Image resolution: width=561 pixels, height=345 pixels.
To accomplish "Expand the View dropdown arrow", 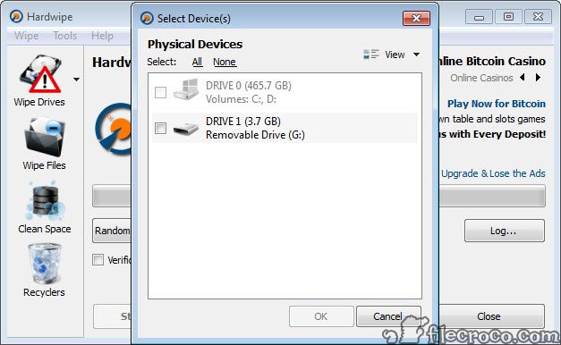I will (x=416, y=55).
